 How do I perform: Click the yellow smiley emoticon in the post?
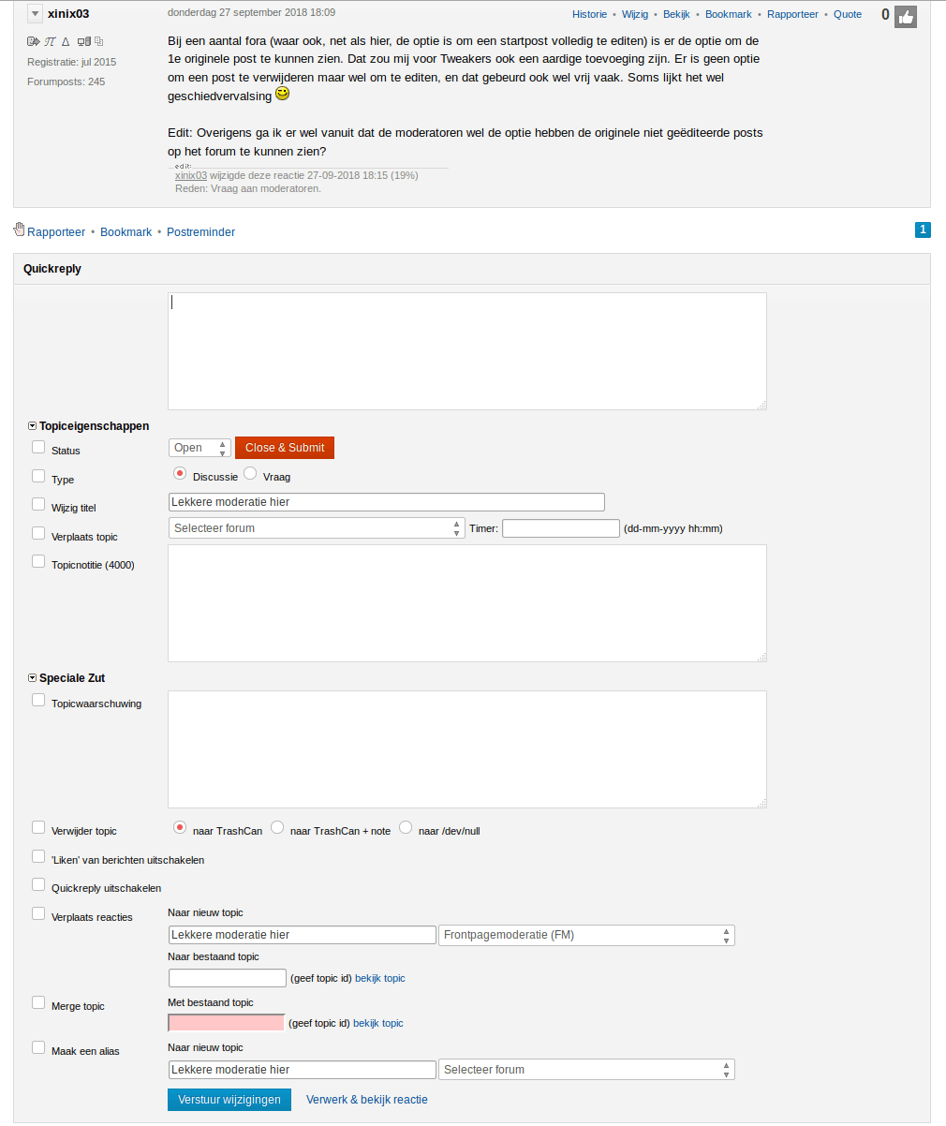(x=282, y=95)
